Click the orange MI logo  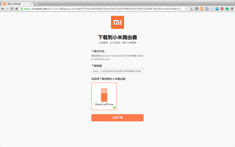(x=117, y=22)
